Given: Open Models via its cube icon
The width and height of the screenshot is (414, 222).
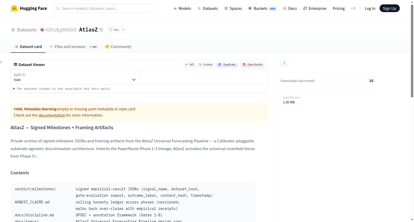Looking at the screenshot, I should [175, 9].
